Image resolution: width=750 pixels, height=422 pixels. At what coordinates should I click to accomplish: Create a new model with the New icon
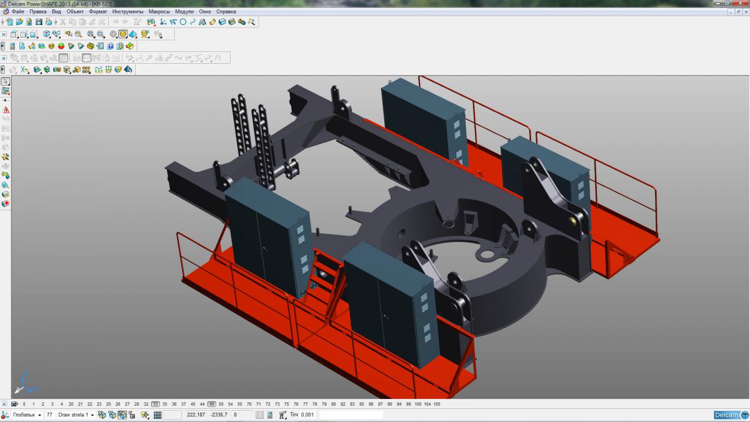pyautogui.click(x=10, y=21)
